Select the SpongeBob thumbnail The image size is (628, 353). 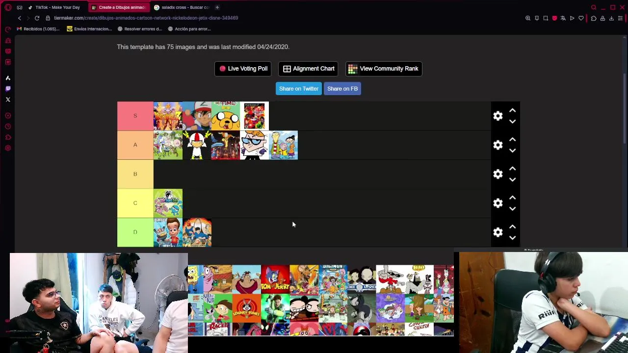(195, 279)
